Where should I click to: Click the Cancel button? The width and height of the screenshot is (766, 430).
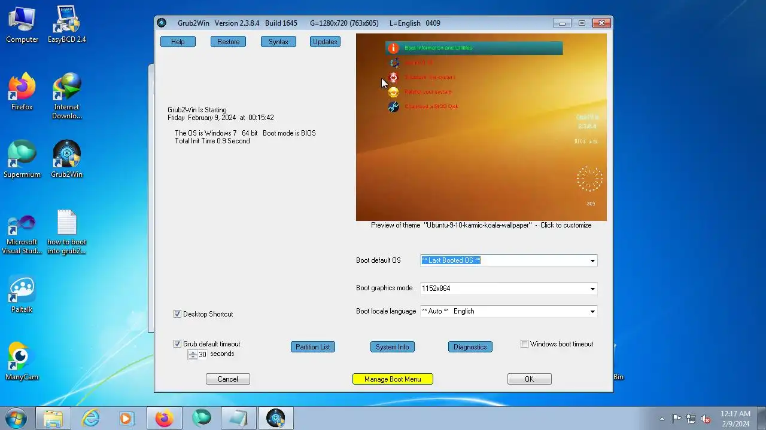click(227, 379)
